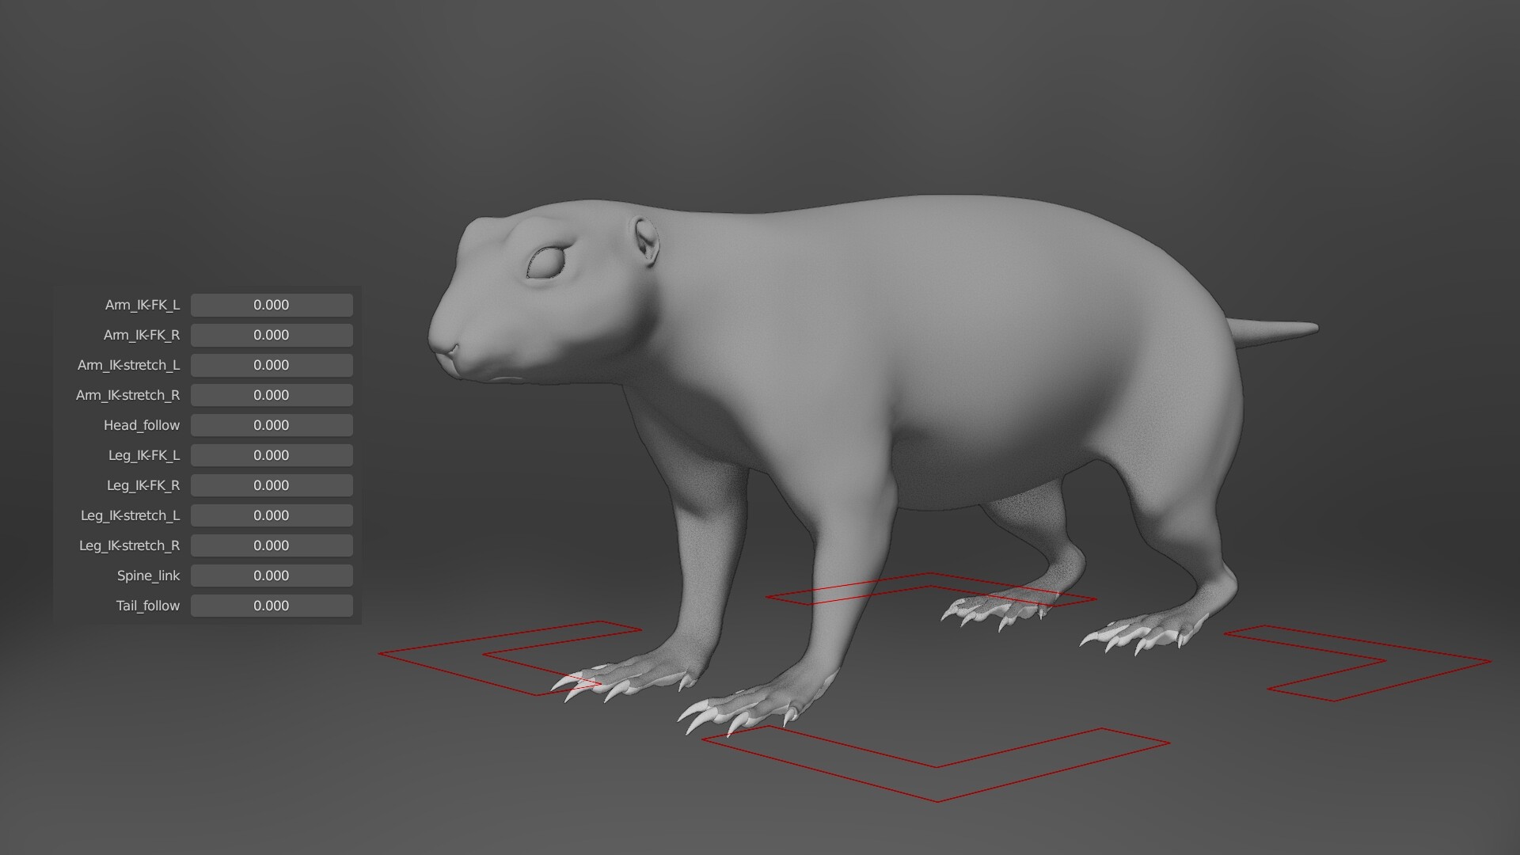Adjust the Arm_IK-stretch_L value field

tap(272, 365)
